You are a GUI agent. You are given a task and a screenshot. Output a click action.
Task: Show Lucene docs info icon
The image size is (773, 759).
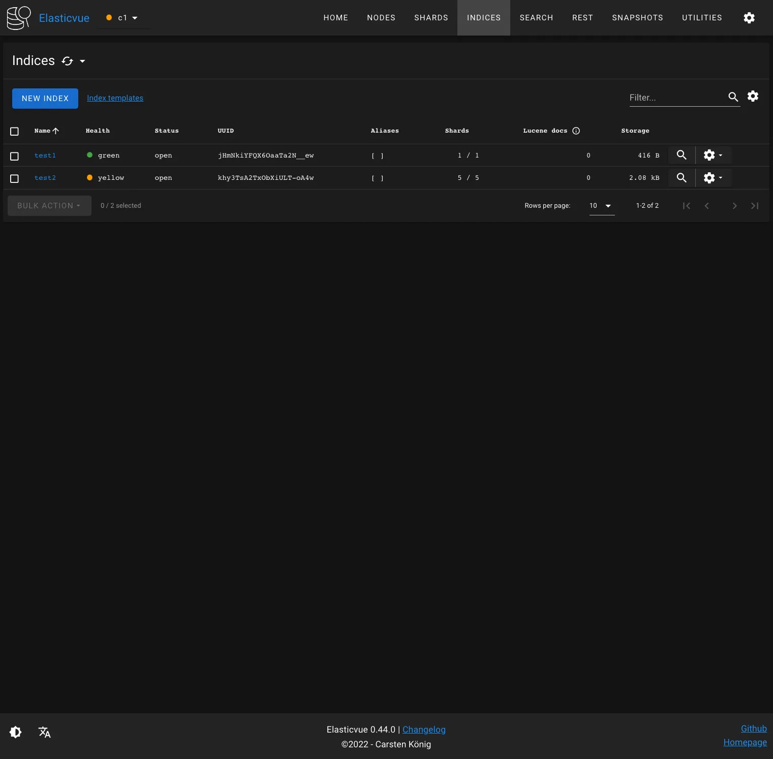pyautogui.click(x=576, y=131)
